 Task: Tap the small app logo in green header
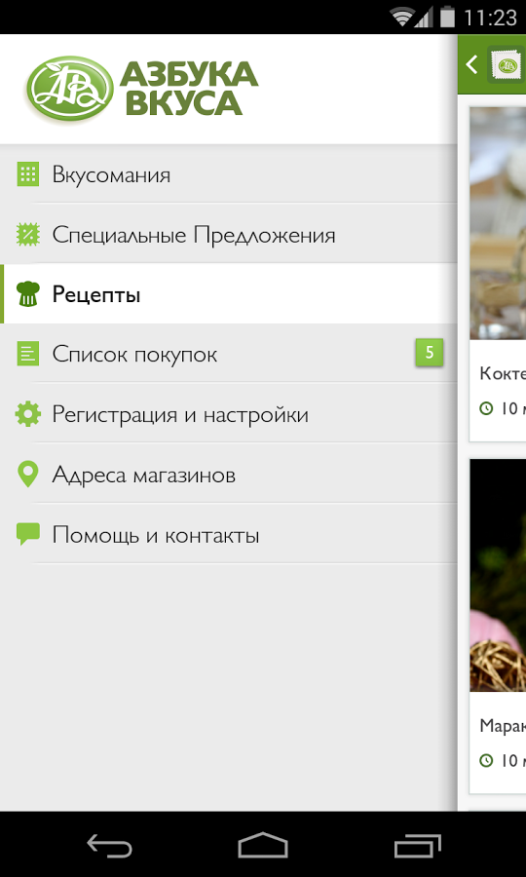tap(506, 65)
